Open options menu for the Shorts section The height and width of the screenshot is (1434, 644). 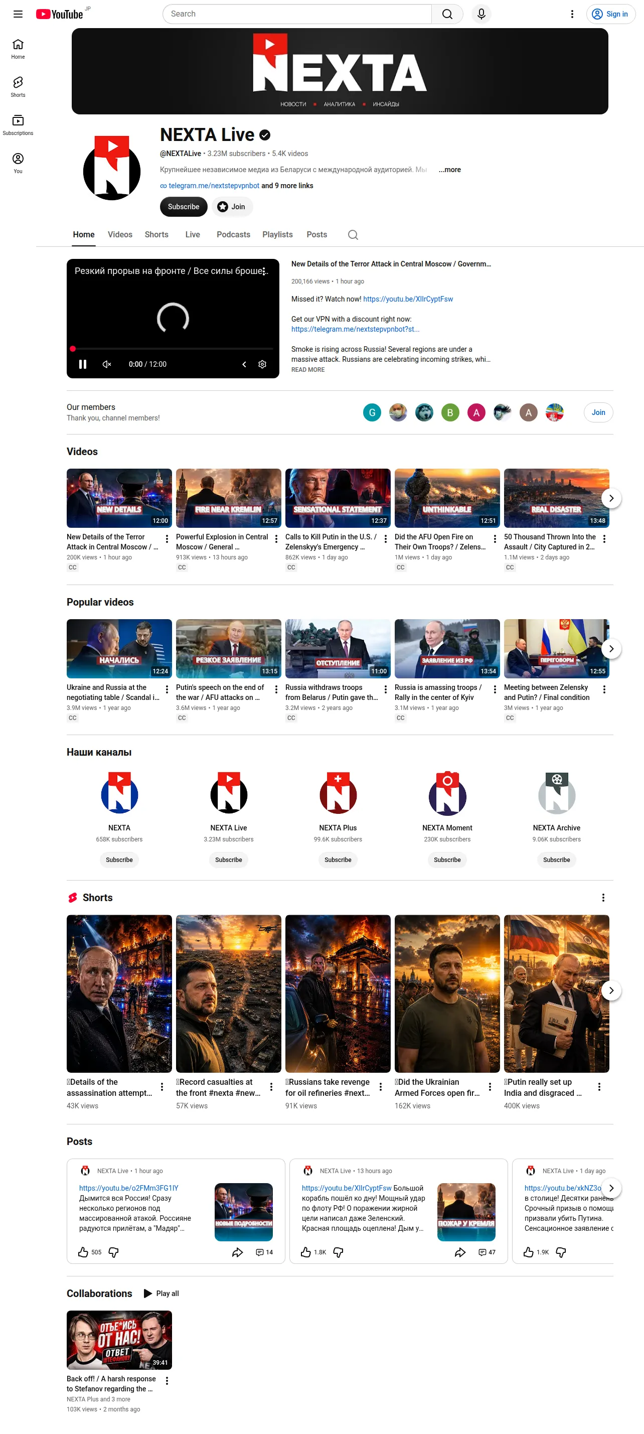coord(603,897)
